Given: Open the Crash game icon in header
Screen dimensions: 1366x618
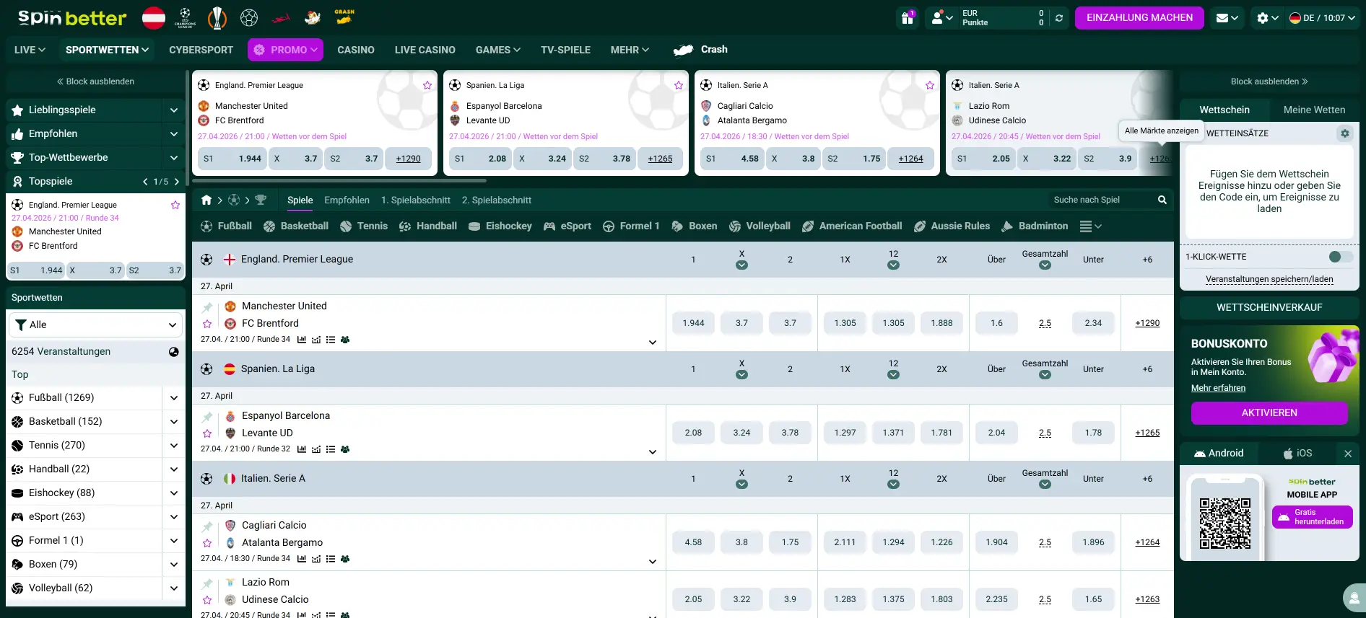Looking at the screenshot, I should tap(344, 17).
